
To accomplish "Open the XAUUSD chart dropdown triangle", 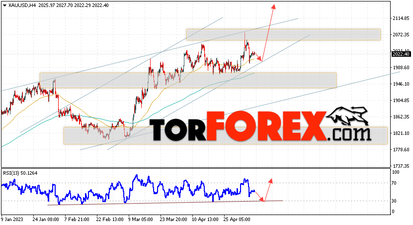I will pos(4,5).
